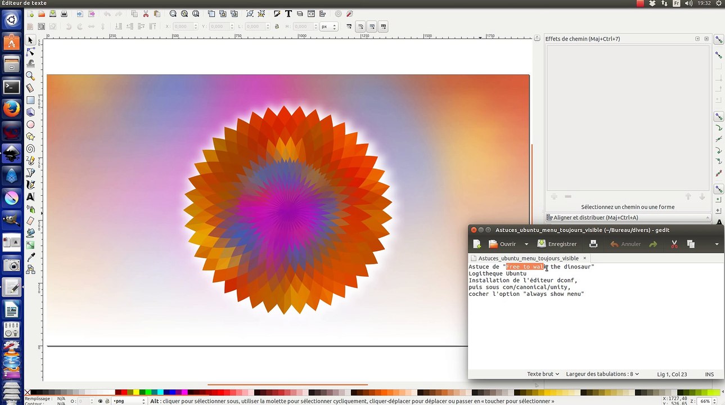Toggle scale rounded corners with rectangles

pyautogui.click(x=361, y=26)
